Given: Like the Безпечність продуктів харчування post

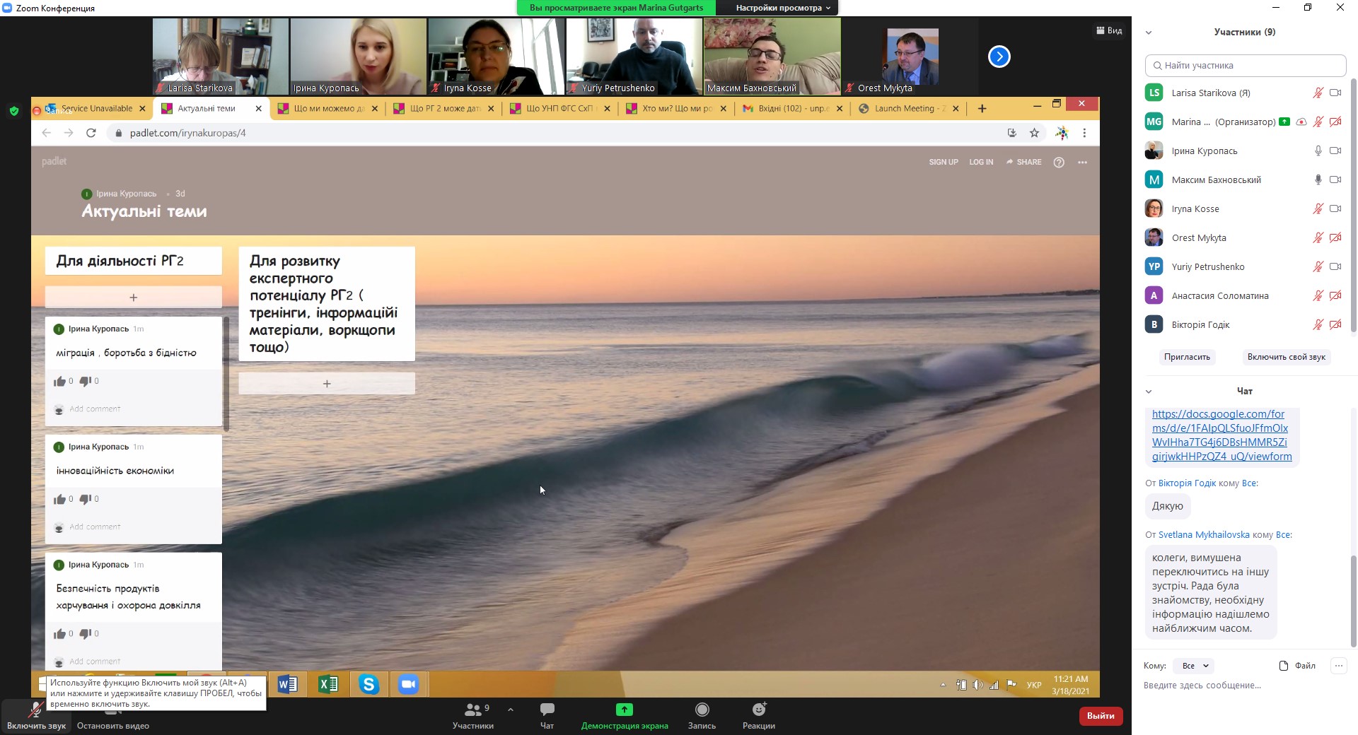Looking at the screenshot, I should coord(59,634).
